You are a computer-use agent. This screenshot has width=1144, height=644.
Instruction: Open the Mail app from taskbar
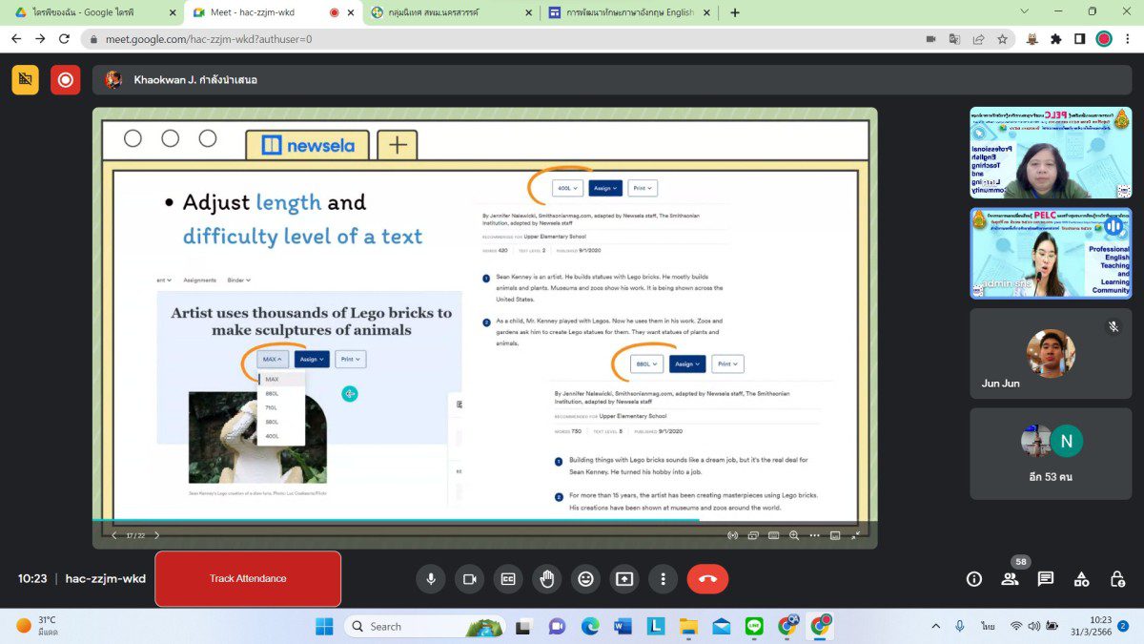(x=722, y=626)
